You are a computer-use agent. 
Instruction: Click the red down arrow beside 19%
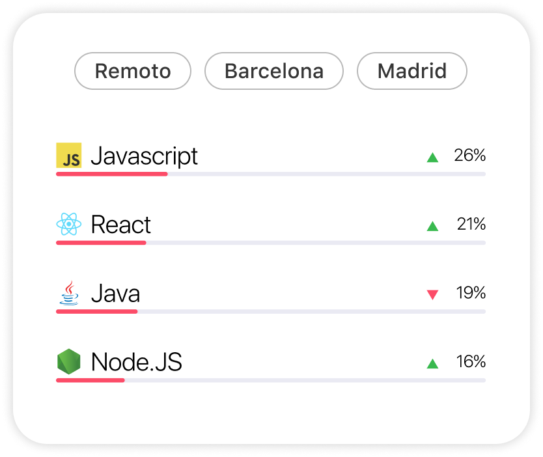coord(432,295)
